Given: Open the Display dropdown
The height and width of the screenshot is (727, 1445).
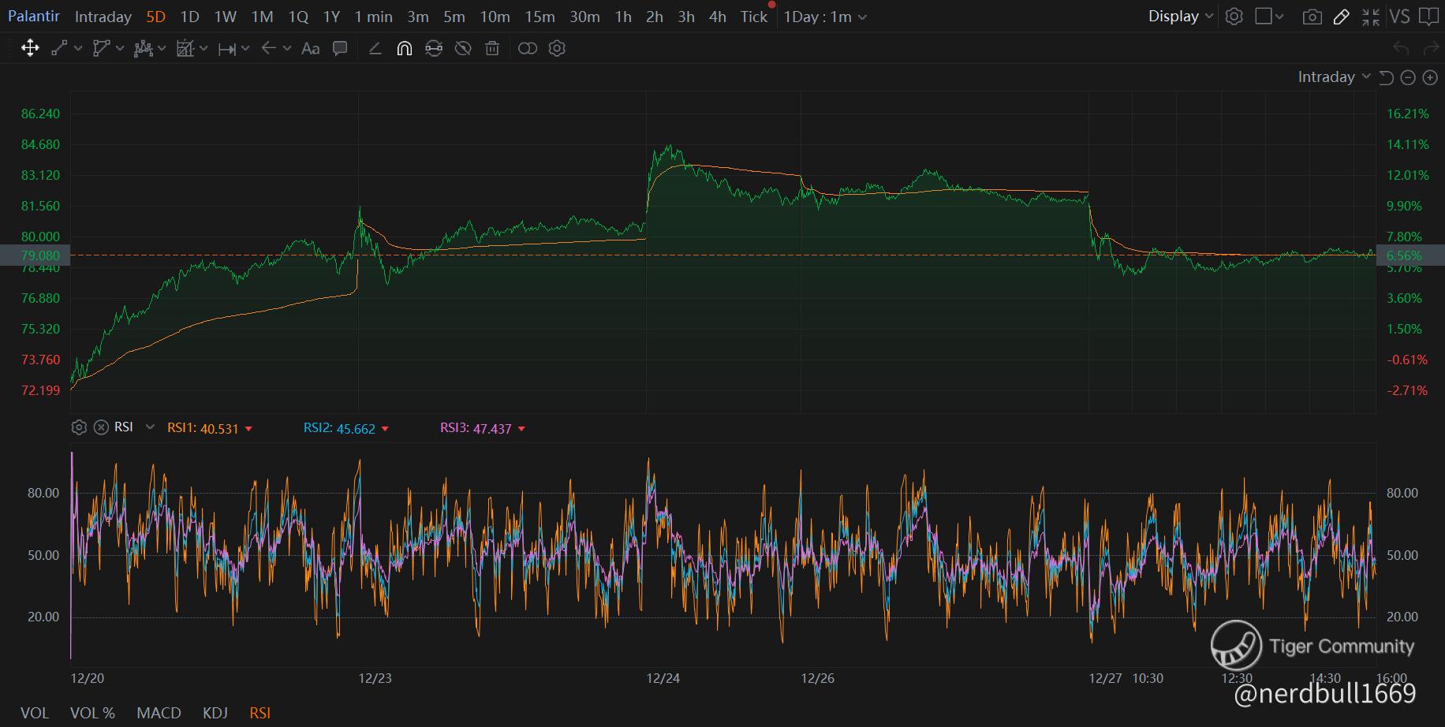Looking at the screenshot, I should (x=1180, y=17).
